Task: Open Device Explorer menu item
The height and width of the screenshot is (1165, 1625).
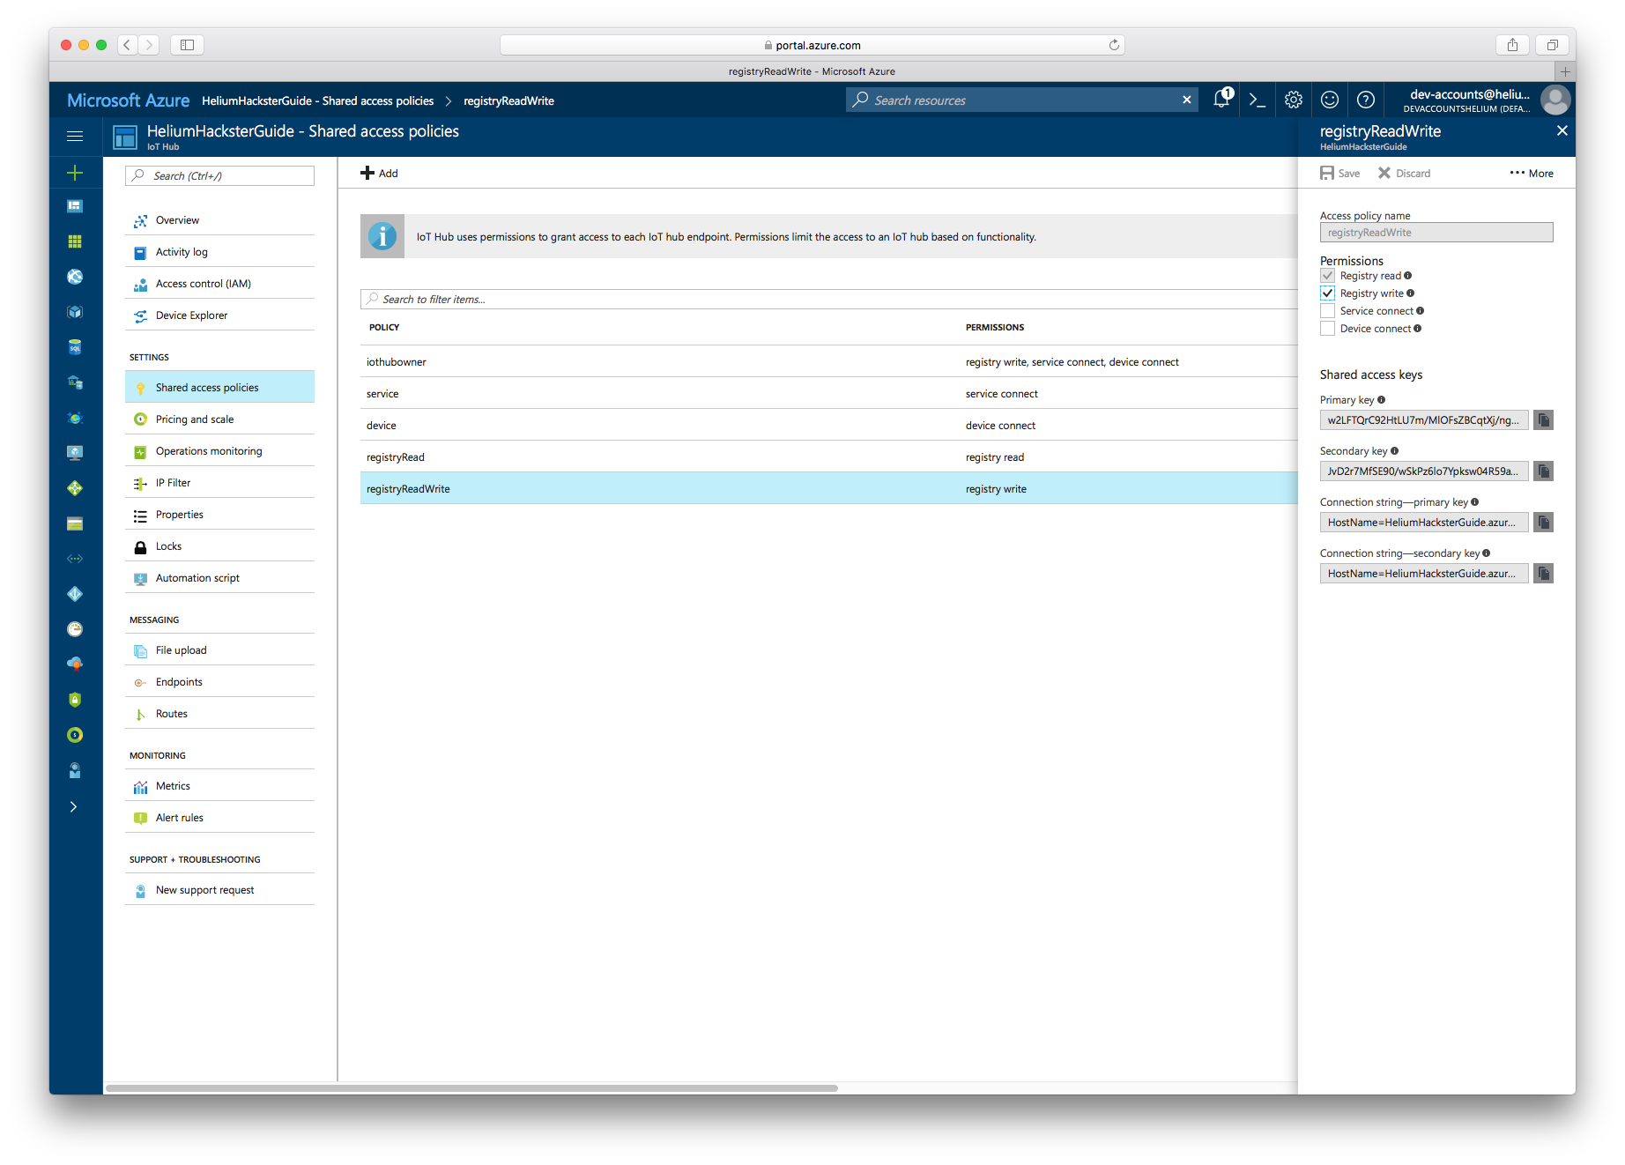Action: pyautogui.click(x=191, y=315)
